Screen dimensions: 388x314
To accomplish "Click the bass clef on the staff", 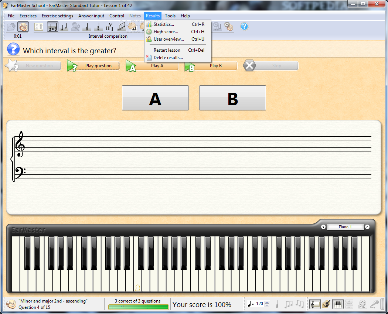I will pos(20,173).
